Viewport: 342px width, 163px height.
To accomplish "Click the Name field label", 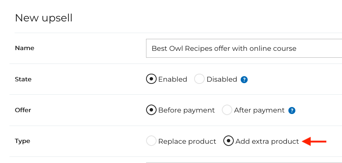I will tap(24, 48).
